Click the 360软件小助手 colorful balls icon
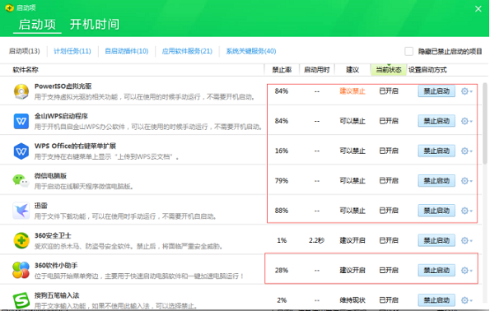 click(x=21, y=271)
